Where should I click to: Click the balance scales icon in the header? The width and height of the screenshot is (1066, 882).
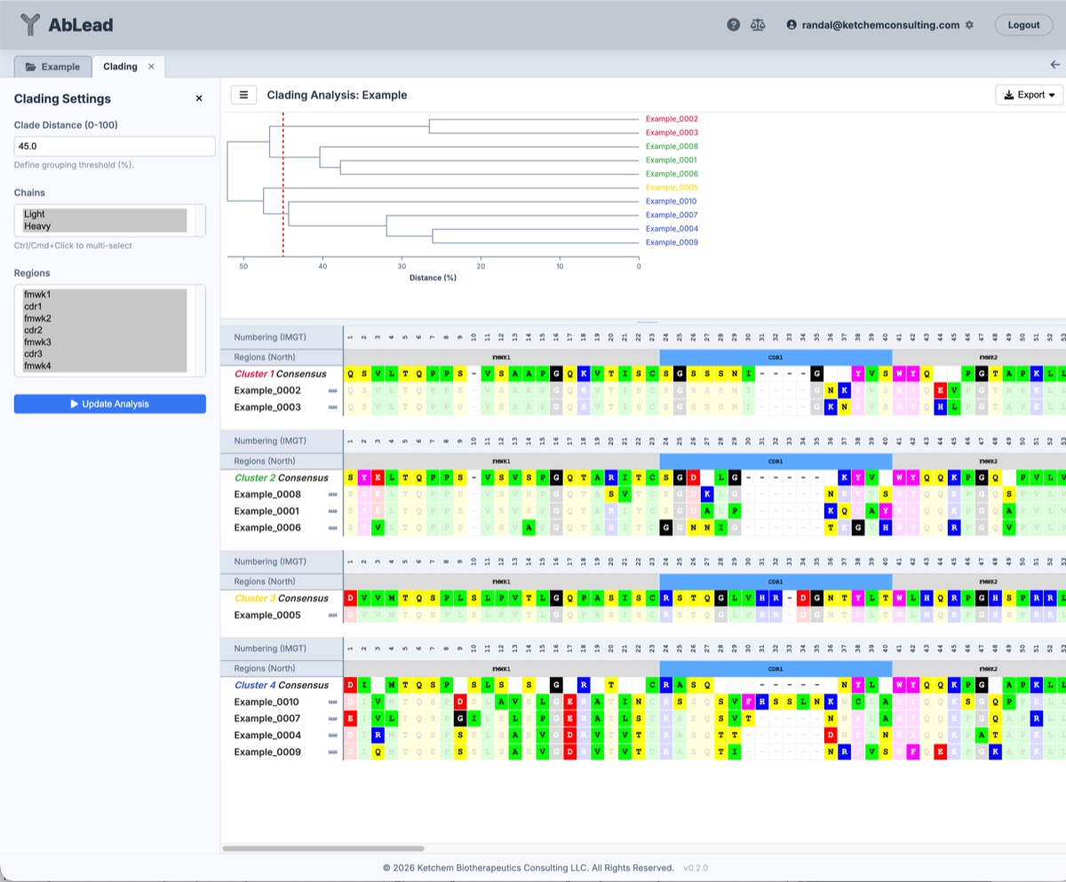pos(757,24)
